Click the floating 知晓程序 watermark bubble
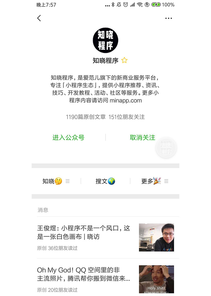 (x=166, y=148)
